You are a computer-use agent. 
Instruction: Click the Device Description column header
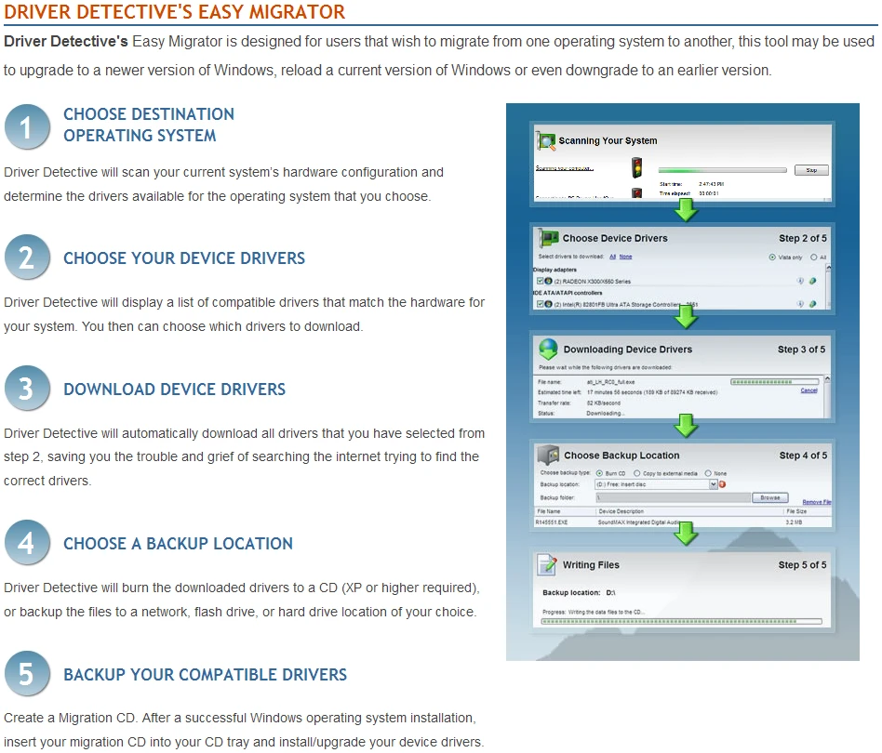pyautogui.click(x=689, y=511)
